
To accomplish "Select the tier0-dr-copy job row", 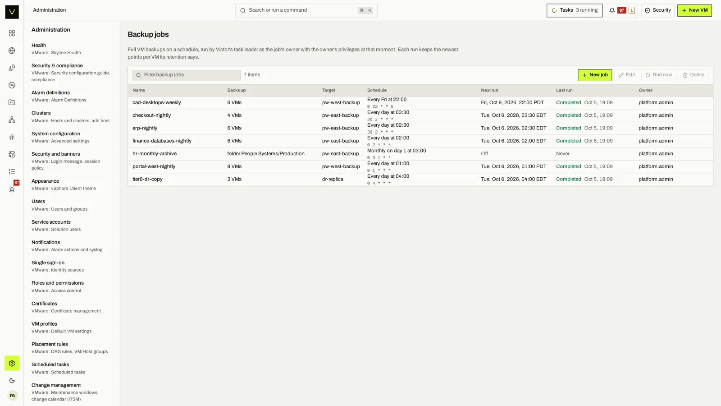I will pos(420,180).
